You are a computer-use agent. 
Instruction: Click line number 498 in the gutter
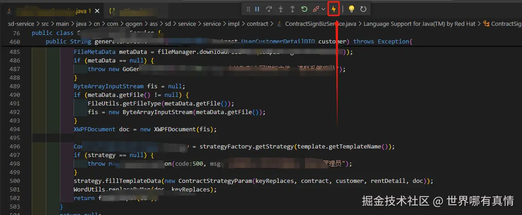tap(15, 163)
